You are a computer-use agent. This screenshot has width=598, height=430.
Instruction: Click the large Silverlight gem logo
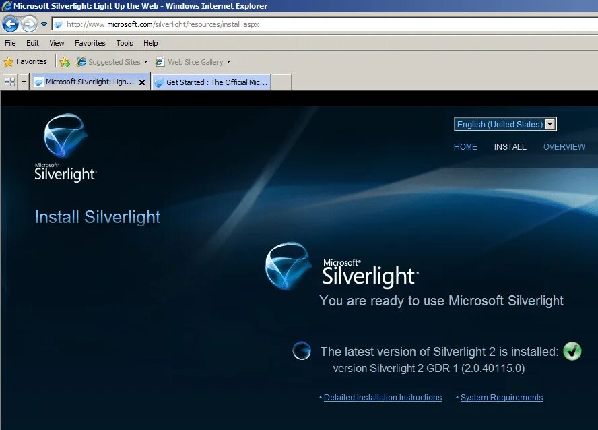tap(288, 266)
